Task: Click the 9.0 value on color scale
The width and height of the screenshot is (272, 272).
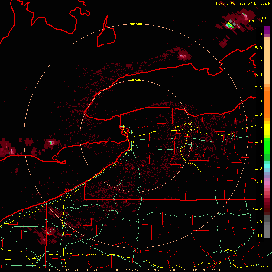Action: [258, 47]
